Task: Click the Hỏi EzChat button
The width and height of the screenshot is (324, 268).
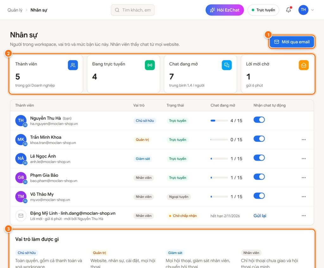Action: (225, 10)
